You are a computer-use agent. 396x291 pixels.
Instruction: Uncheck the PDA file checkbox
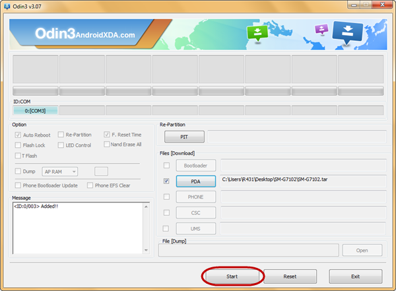pyautogui.click(x=166, y=181)
